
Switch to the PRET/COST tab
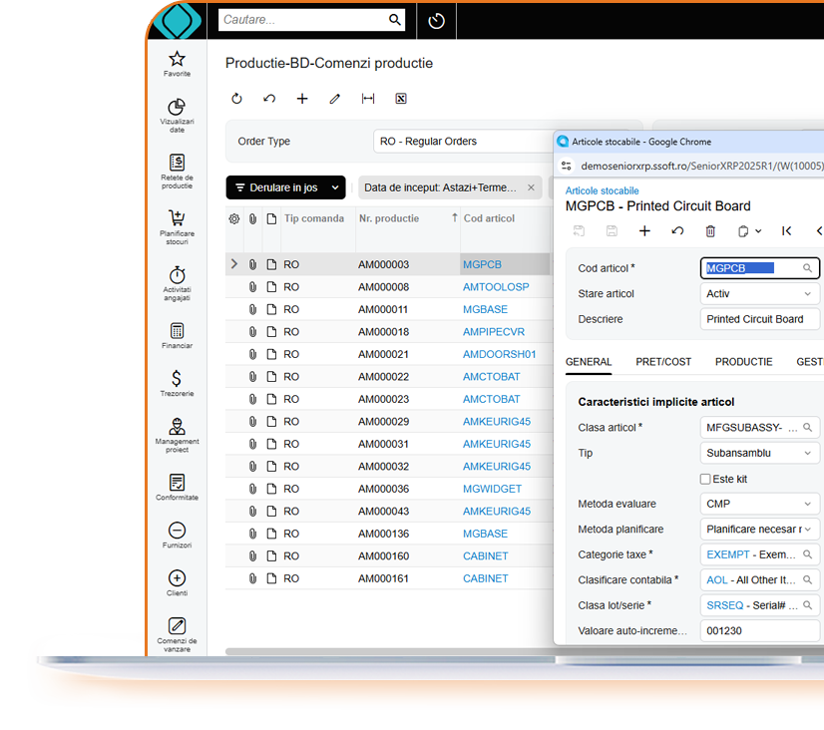[663, 362]
